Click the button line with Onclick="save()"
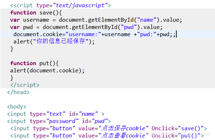215x140 pixels. point(109,128)
